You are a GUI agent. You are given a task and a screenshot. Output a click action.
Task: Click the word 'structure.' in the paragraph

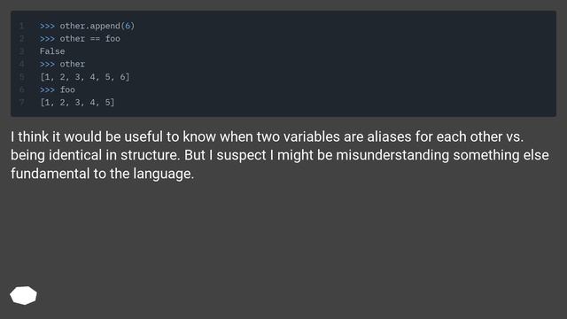click(150, 155)
